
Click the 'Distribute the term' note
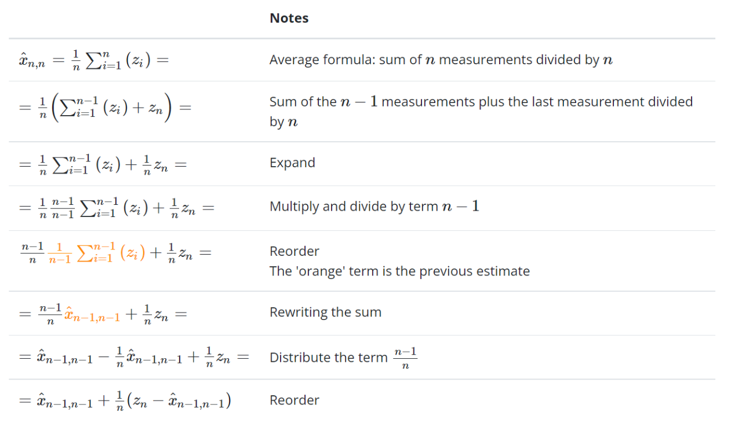(343, 358)
